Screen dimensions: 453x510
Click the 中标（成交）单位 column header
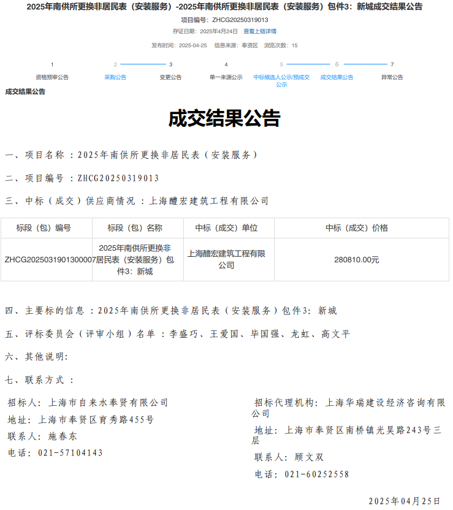tap(226, 228)
